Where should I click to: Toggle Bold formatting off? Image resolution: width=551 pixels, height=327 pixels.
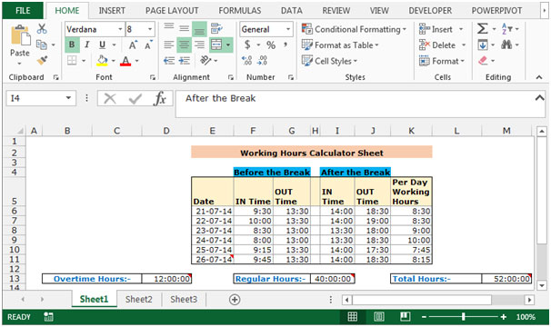[72, 45]
